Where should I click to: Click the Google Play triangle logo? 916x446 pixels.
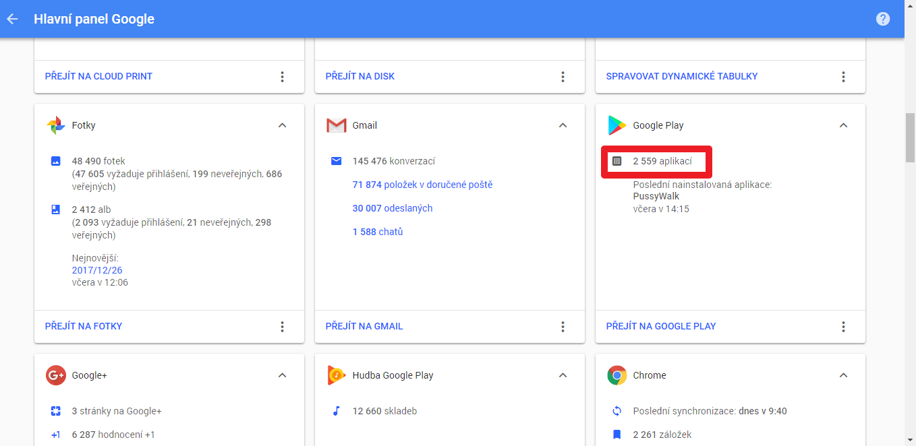617,125
